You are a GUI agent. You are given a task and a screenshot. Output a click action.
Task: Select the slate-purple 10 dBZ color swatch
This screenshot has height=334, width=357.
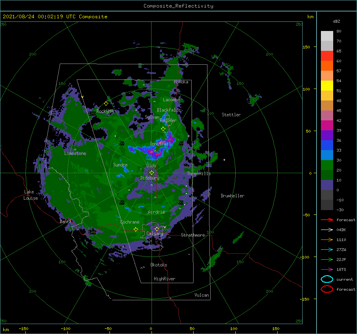coord(327,185)
